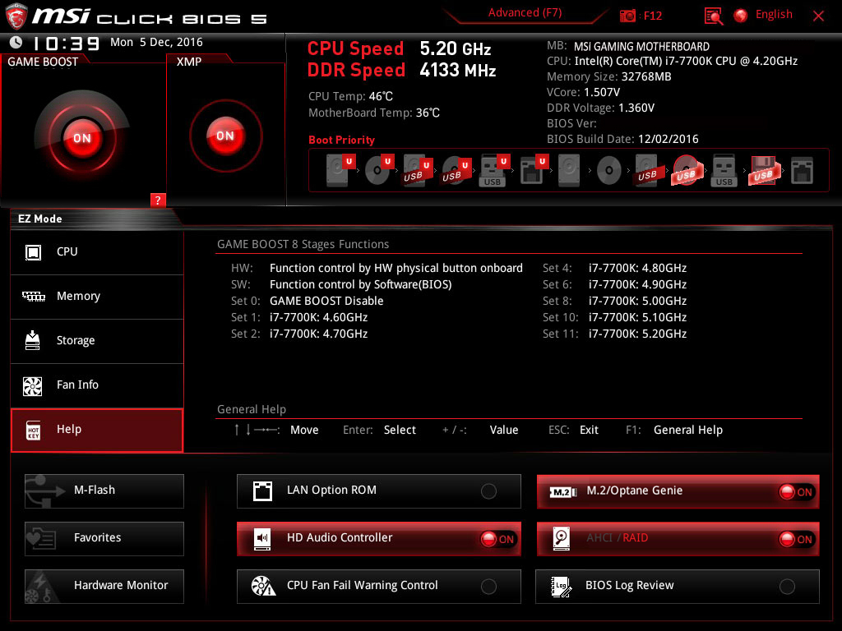
Task: Select the U-badged USB hard disk boot device
Action: [x=417, y=171]
